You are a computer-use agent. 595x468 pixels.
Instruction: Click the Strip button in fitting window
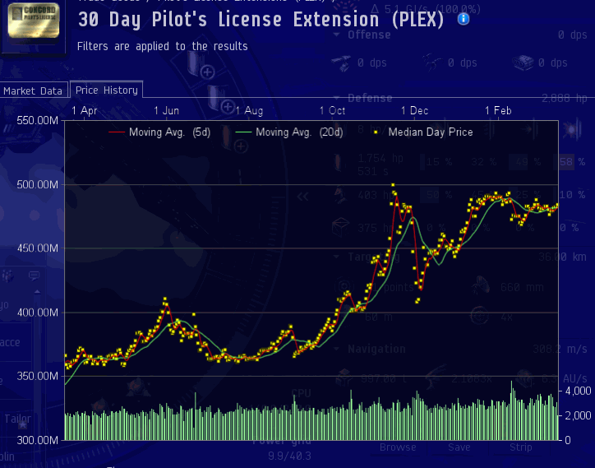point(521,447)
